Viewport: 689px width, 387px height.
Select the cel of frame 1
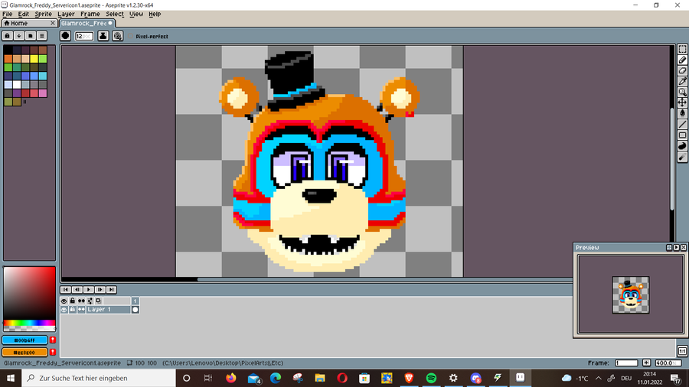[136, 310]
